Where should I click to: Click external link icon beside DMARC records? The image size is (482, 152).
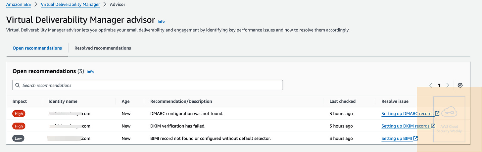click(437, 113)
